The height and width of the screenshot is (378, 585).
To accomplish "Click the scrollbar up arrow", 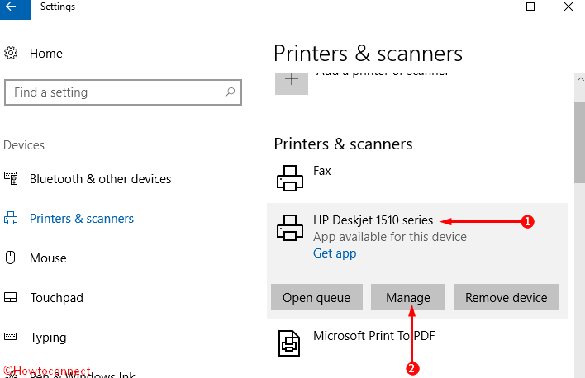I will click(580, 79).
